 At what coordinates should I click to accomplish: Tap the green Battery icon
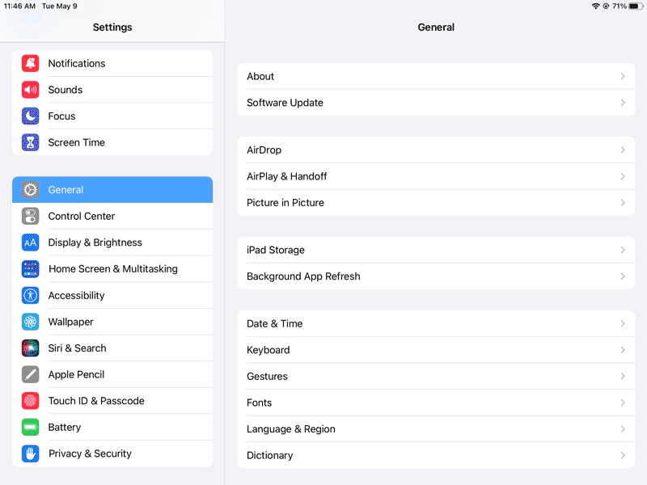(30, 428)
